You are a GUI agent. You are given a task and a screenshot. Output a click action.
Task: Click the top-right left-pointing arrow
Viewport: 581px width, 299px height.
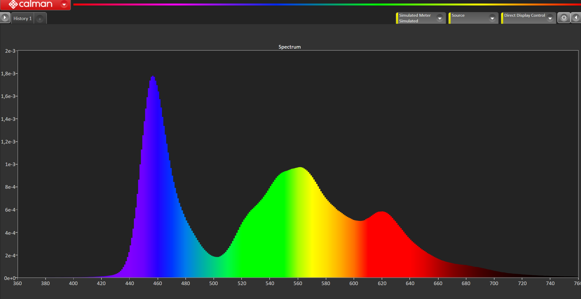(576, 18)
